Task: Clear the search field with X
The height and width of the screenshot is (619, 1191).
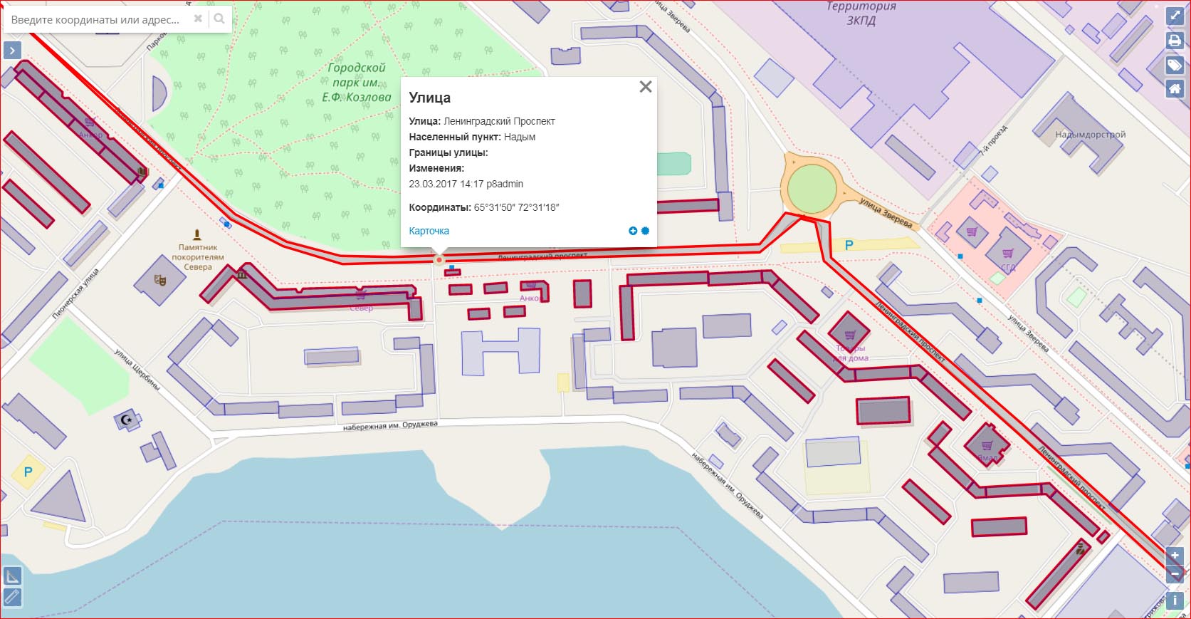Action: [198, 19]
